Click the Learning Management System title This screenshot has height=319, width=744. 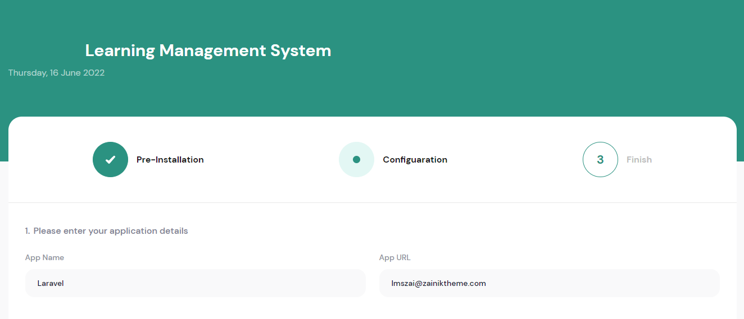(x=208, y=50)
